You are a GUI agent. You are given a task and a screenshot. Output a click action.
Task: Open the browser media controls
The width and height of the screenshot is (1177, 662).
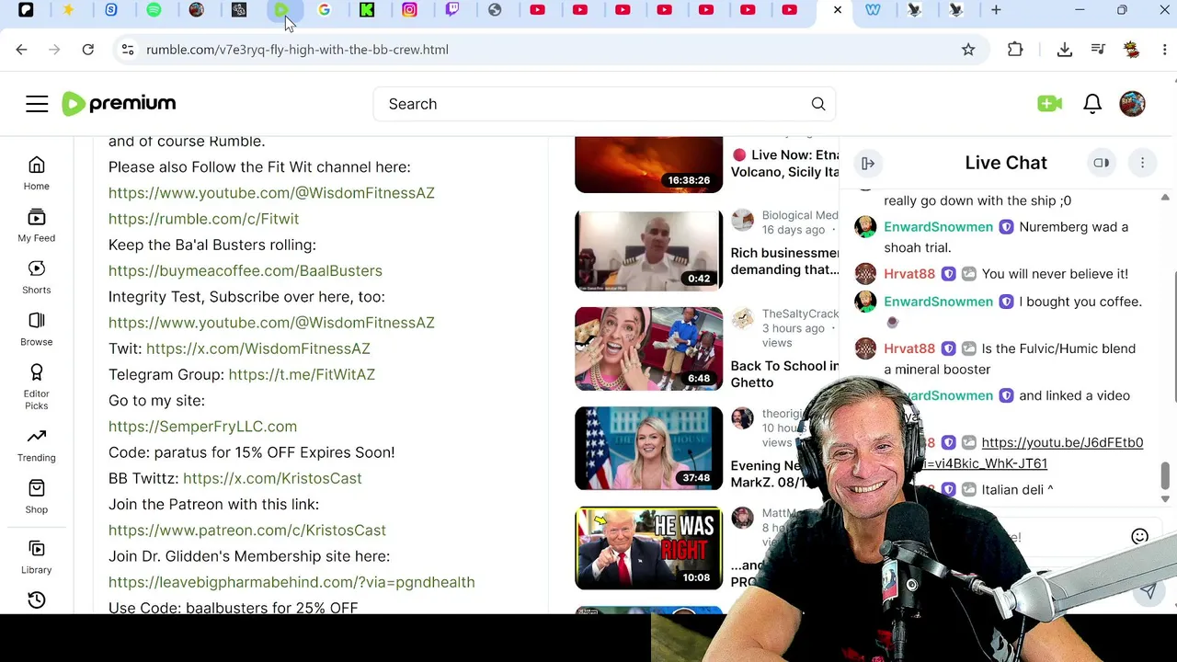tap(1098, 50)
